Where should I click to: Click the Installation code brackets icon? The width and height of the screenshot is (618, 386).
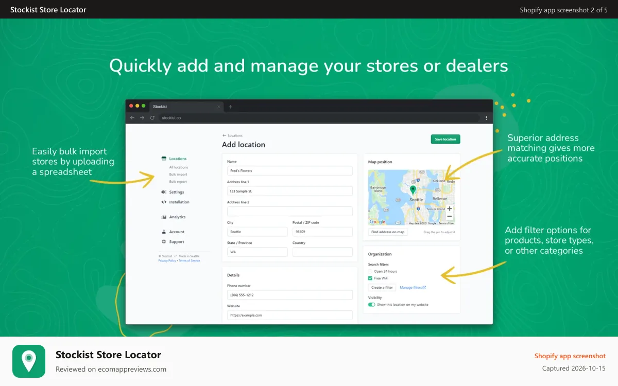pos(164,202)
